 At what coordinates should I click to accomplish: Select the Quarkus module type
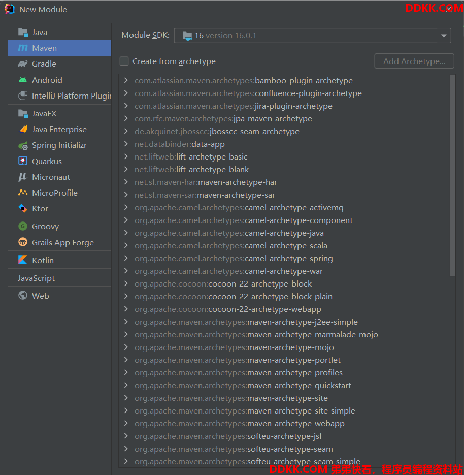point(59,161)
